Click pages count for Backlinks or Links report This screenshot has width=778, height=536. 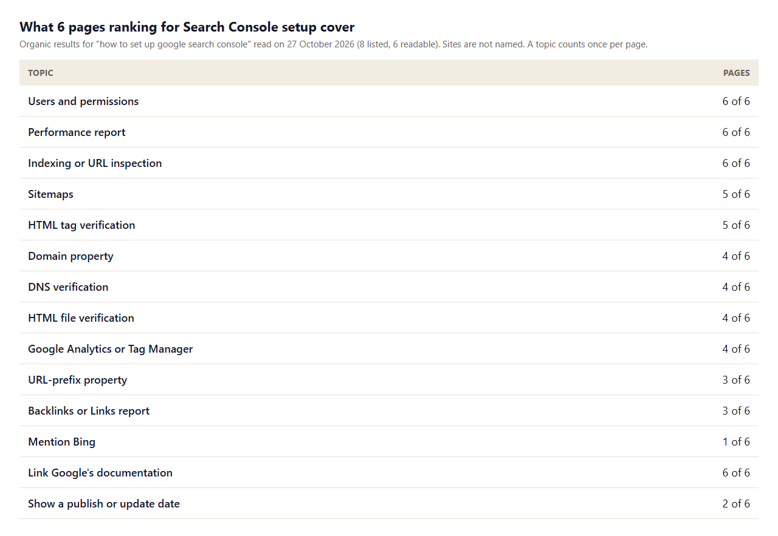tap(736, 411)
